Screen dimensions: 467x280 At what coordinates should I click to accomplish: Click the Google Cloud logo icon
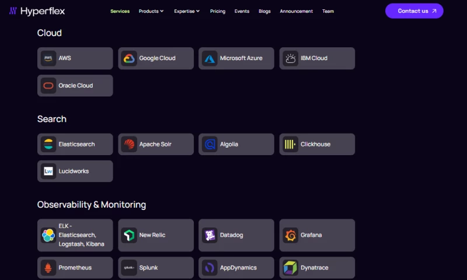(x=129, y=58)
